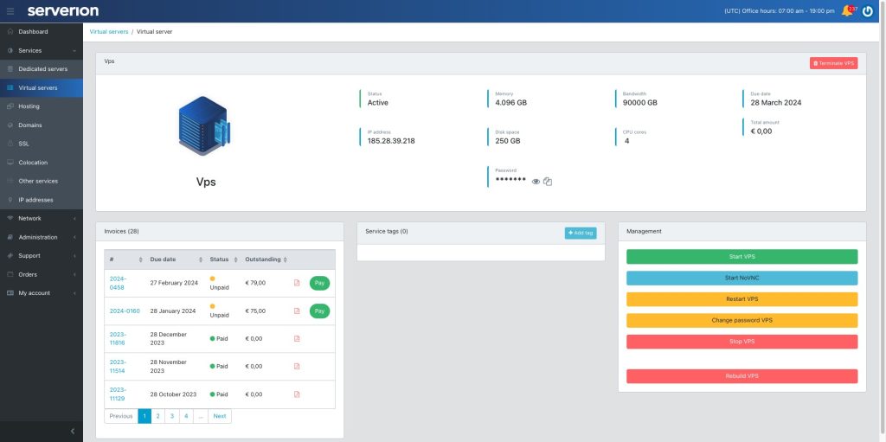This screenshot has height=442, width=886.
Task: Click the power logout icon
Action: 868,11
